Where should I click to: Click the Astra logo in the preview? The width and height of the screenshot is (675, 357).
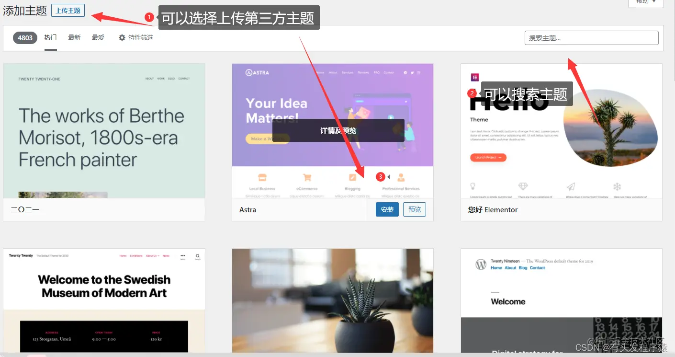point(257,73)
